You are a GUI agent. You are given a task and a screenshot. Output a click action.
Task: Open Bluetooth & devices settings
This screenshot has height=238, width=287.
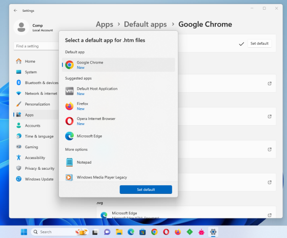tap(36, 83)
